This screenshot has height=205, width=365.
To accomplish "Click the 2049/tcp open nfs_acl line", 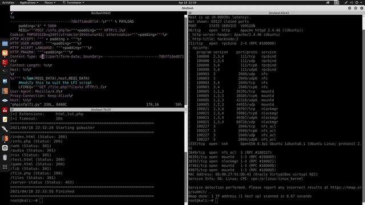I will pyautogui.click(x=230, y=153).
